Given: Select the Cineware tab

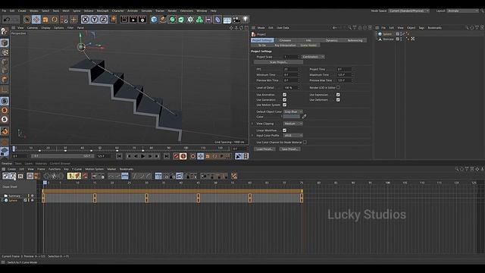Looking at the screenshot, I should [285, 40].
